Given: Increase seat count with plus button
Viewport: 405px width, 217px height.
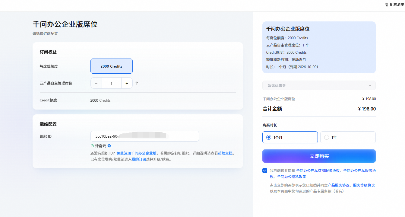Looking at the screenshot, I should (x=127, y=83).
